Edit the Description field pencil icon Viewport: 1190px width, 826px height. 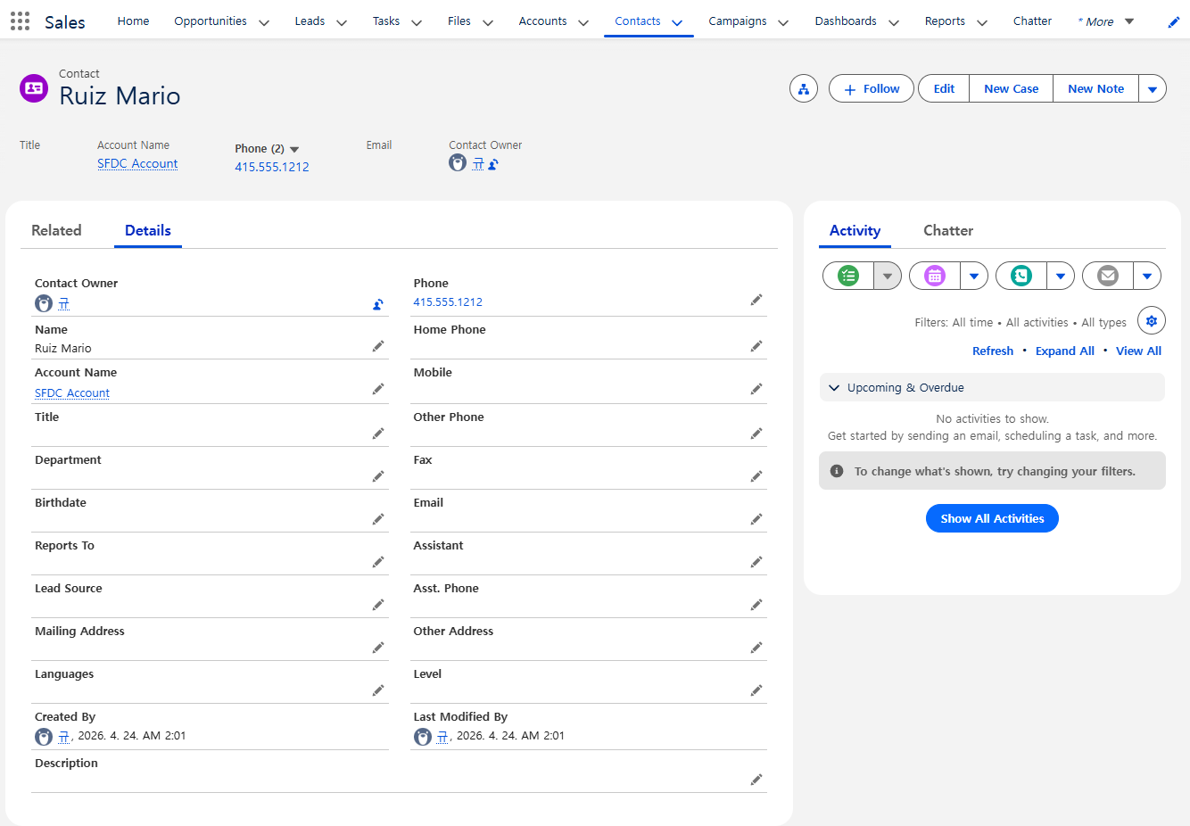click(x=756, y=780)
